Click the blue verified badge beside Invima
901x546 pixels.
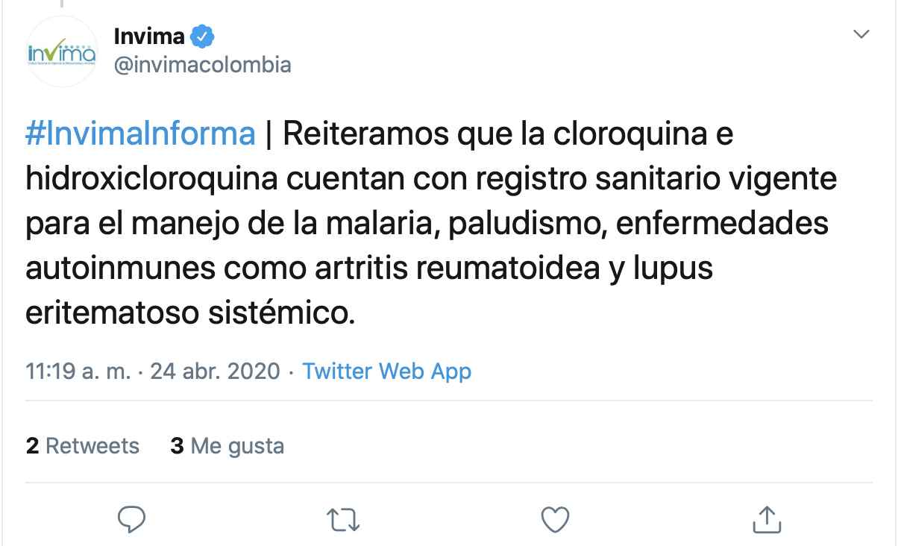tap(204, 35)
